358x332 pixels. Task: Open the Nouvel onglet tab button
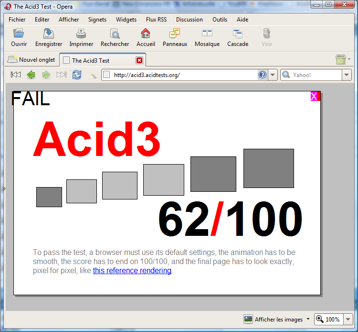[32, 60]
